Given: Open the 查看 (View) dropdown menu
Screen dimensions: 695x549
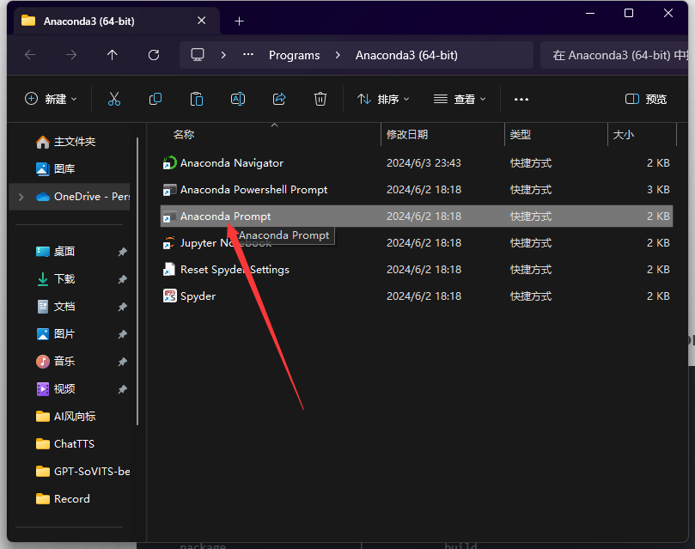Looking at the screenshot, I should click(460, 99).
